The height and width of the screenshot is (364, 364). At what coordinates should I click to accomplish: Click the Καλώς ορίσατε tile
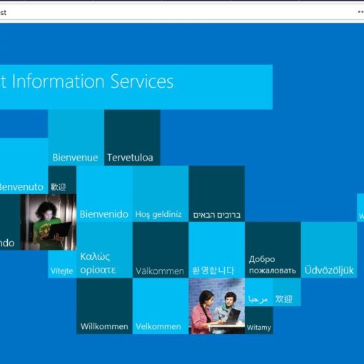click(x=104, y=250)
